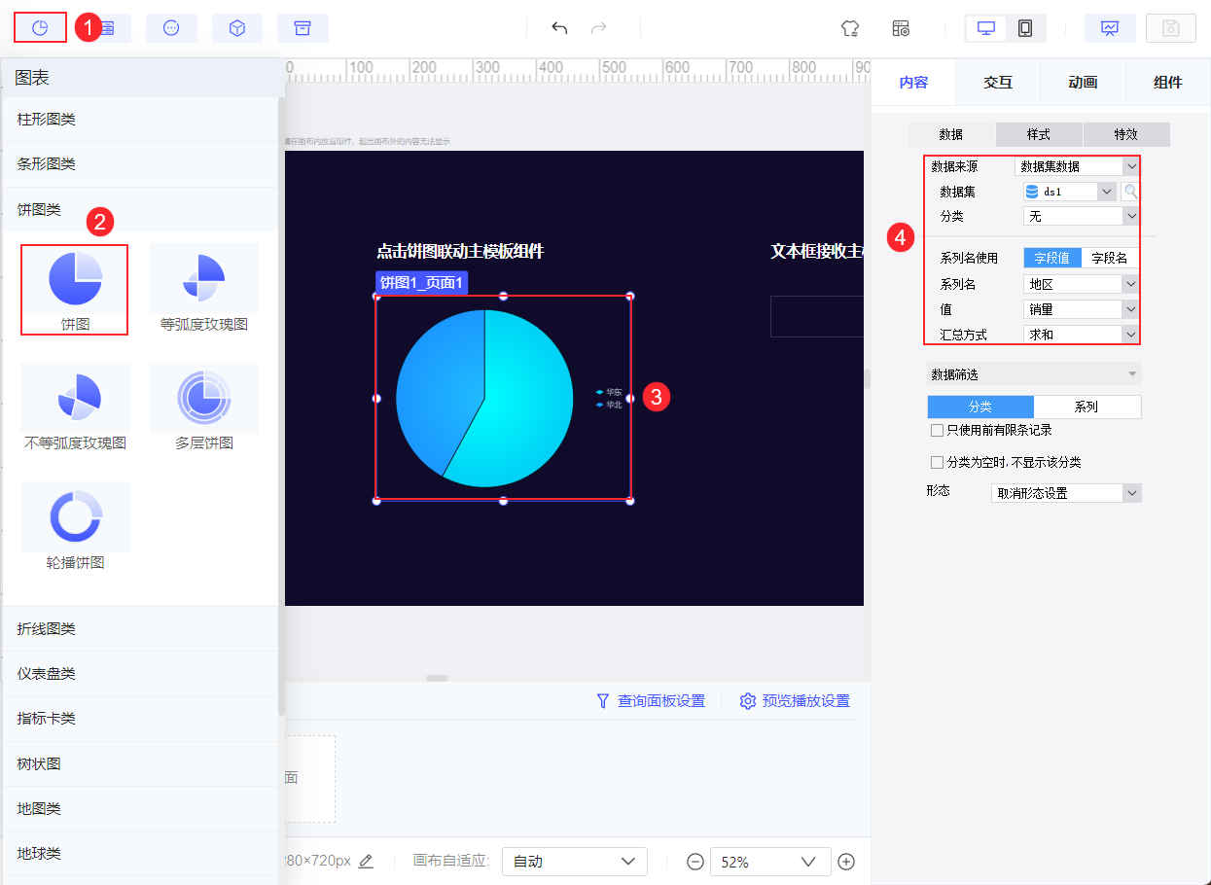Open 查询面板设置
The image size is (1211, 885).
coord(651,701)
